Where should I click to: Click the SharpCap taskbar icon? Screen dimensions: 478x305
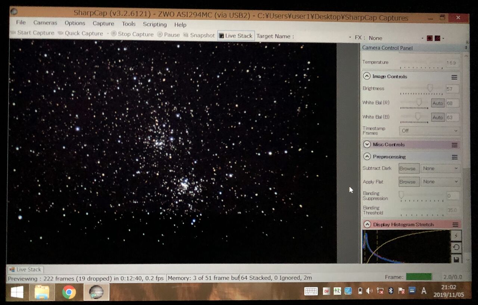click(x=96, y=292)
